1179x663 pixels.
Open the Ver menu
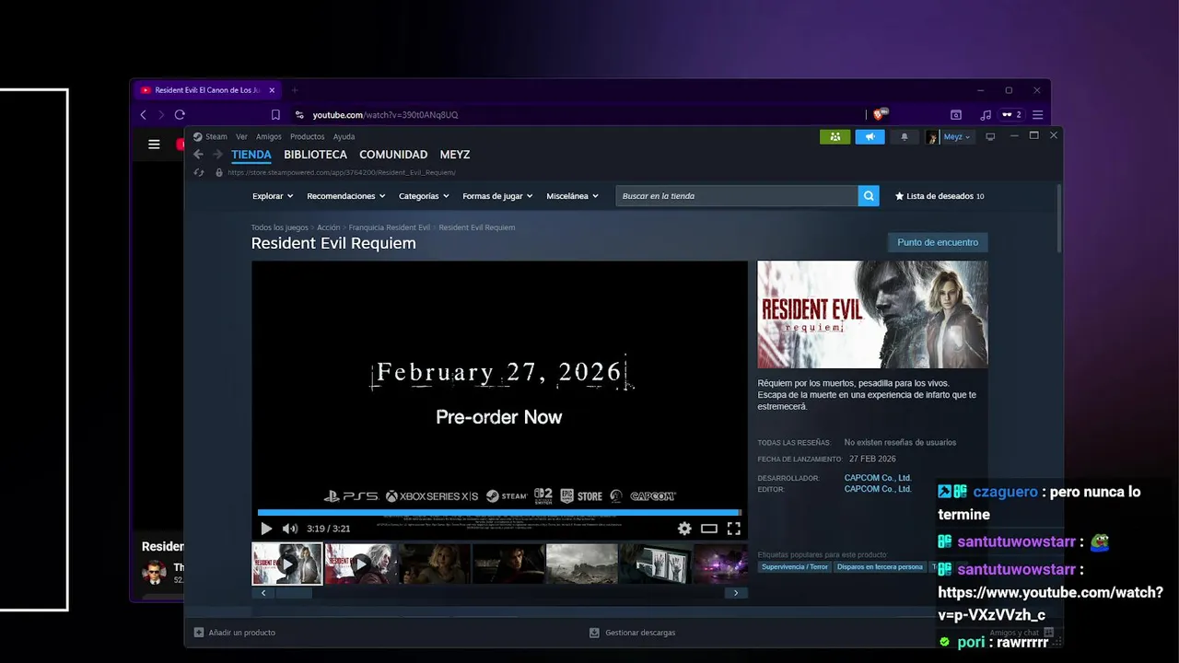(241, 136)
